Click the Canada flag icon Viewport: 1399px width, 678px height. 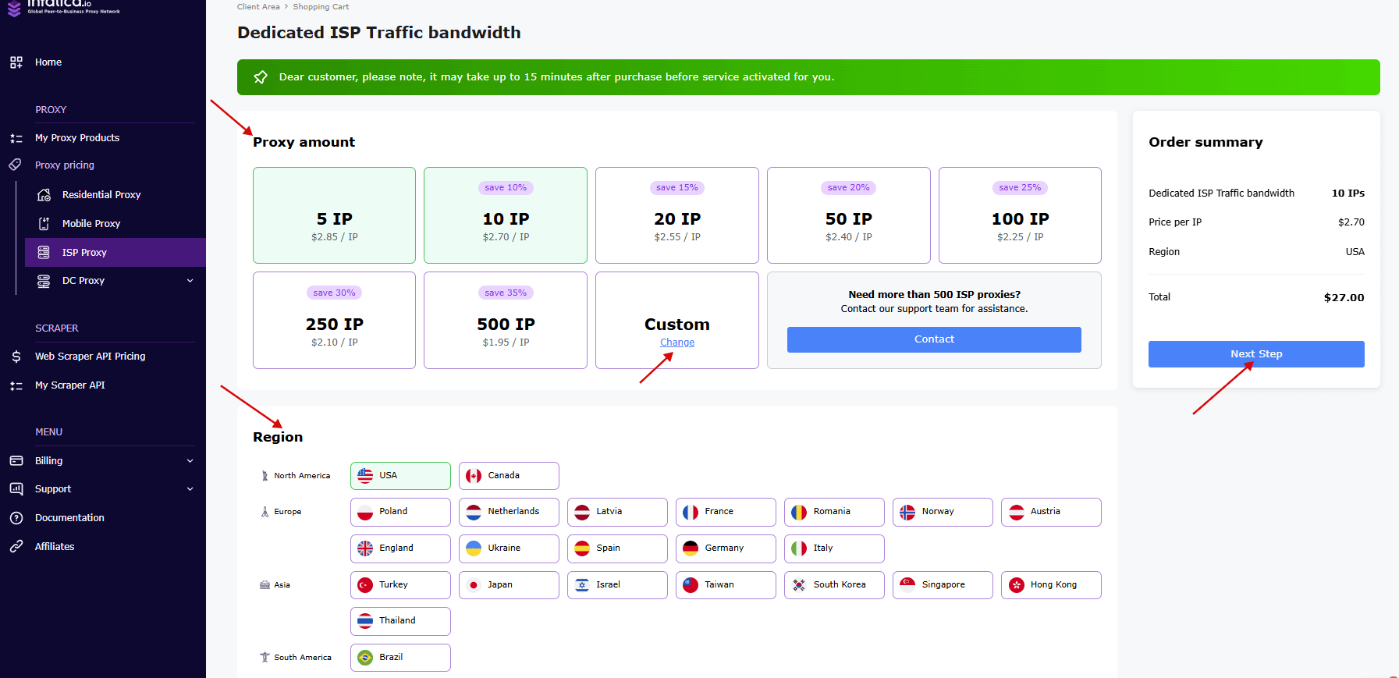[474, 476]
